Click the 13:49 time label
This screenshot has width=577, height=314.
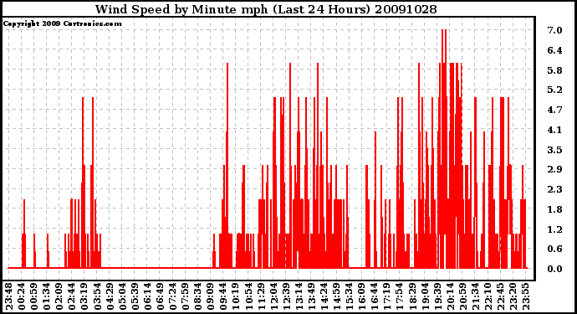[311, 296]
